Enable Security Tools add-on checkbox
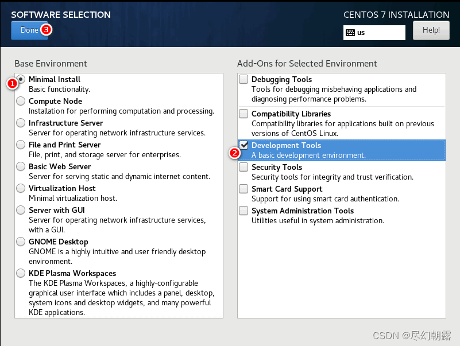Image resolution: width=460 pixels, height=346 pixels. 243,167
